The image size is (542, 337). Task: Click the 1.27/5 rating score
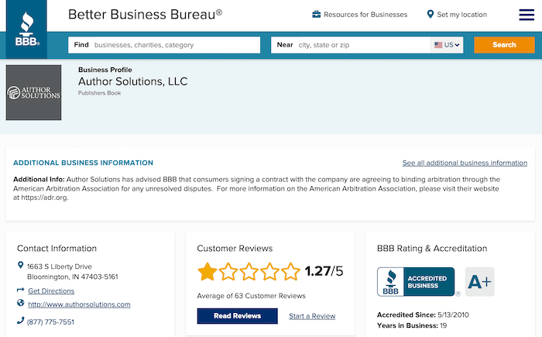(x=324, y=271)
